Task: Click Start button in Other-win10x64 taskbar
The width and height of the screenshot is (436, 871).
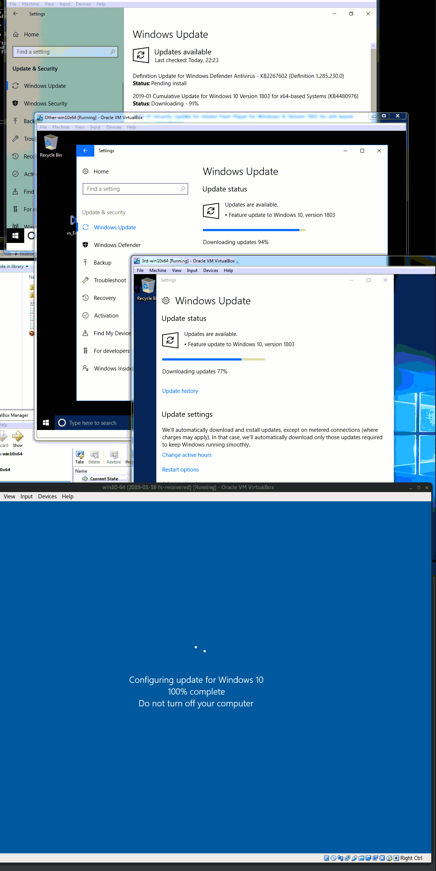Action: pos(46,423)
